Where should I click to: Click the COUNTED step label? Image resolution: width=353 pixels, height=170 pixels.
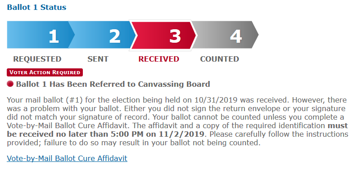click(x=220, y=59)
